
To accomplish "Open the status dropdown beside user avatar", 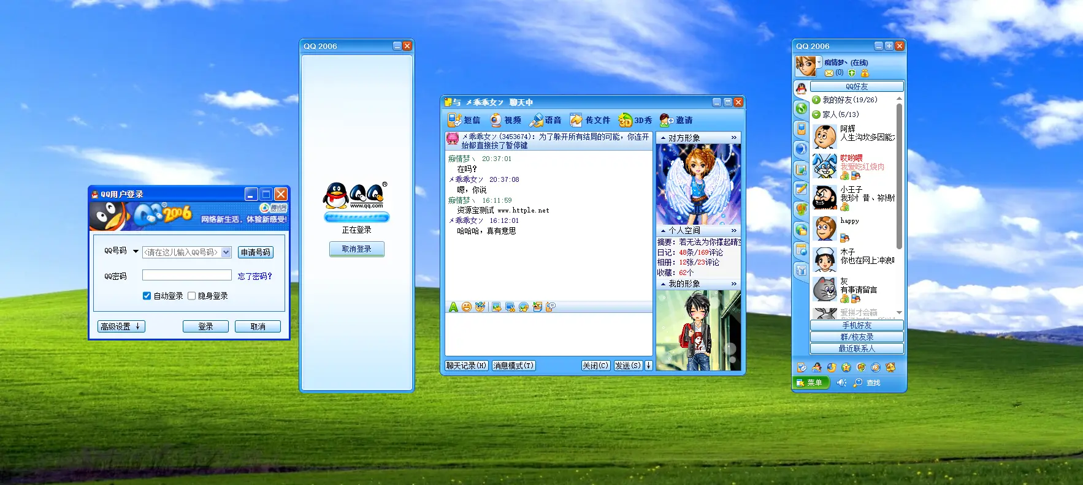I will click(x=819, y=62).
